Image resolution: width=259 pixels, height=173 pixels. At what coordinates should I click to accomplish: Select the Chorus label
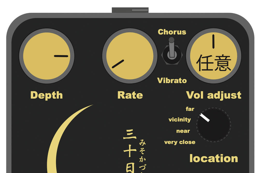click(172, 32)
